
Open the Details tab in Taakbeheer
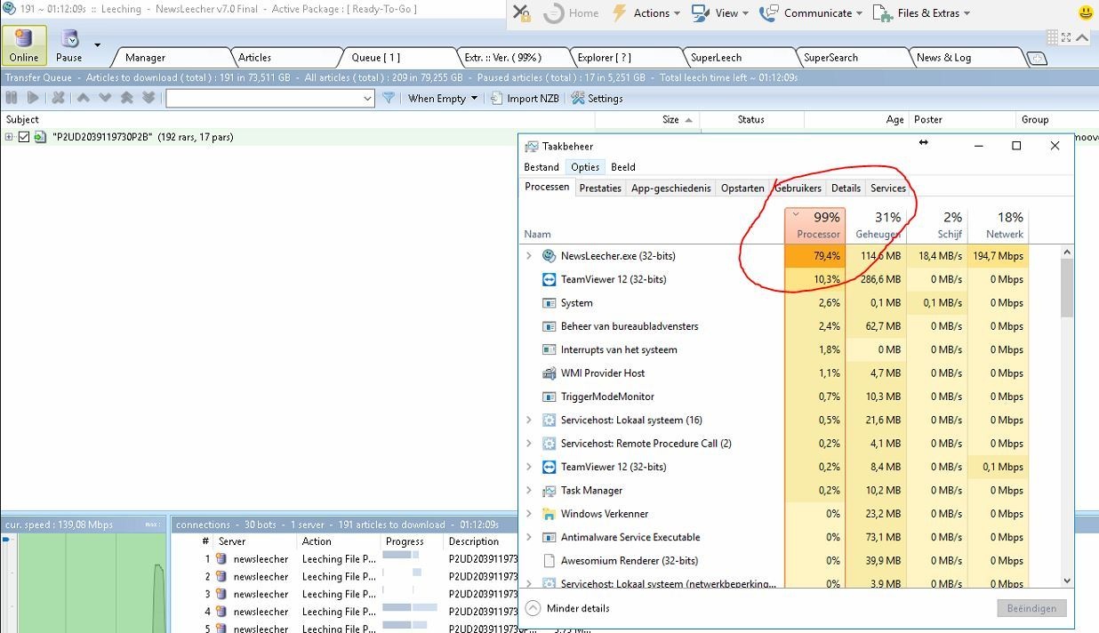click(x=846, y=188)
